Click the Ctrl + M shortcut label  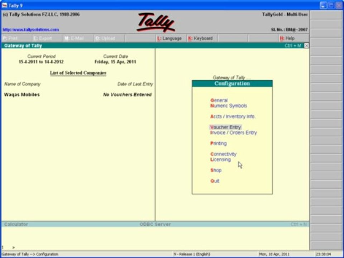[x=293, y=46]
